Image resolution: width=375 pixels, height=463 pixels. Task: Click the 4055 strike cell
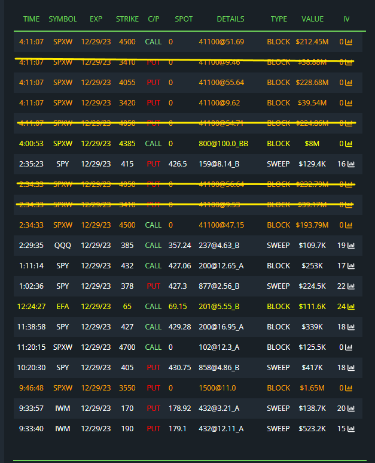(127, 83)
